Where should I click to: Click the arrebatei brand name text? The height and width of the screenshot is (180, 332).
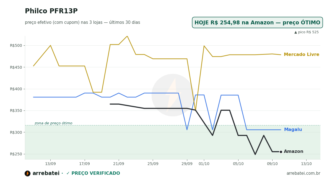tap(46, 174)
